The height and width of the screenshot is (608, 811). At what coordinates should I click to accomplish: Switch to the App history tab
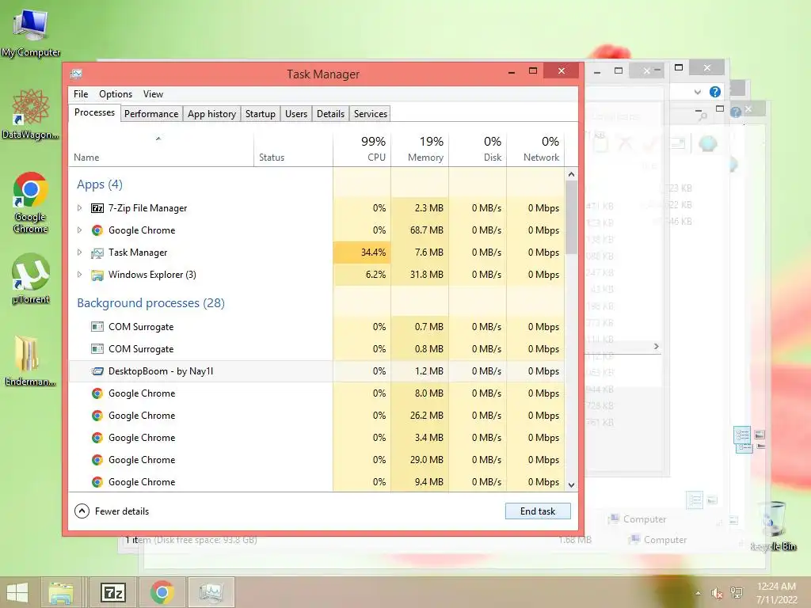coord(211,114)
